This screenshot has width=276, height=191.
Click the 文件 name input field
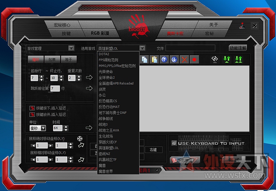click(x=190, y=48)
